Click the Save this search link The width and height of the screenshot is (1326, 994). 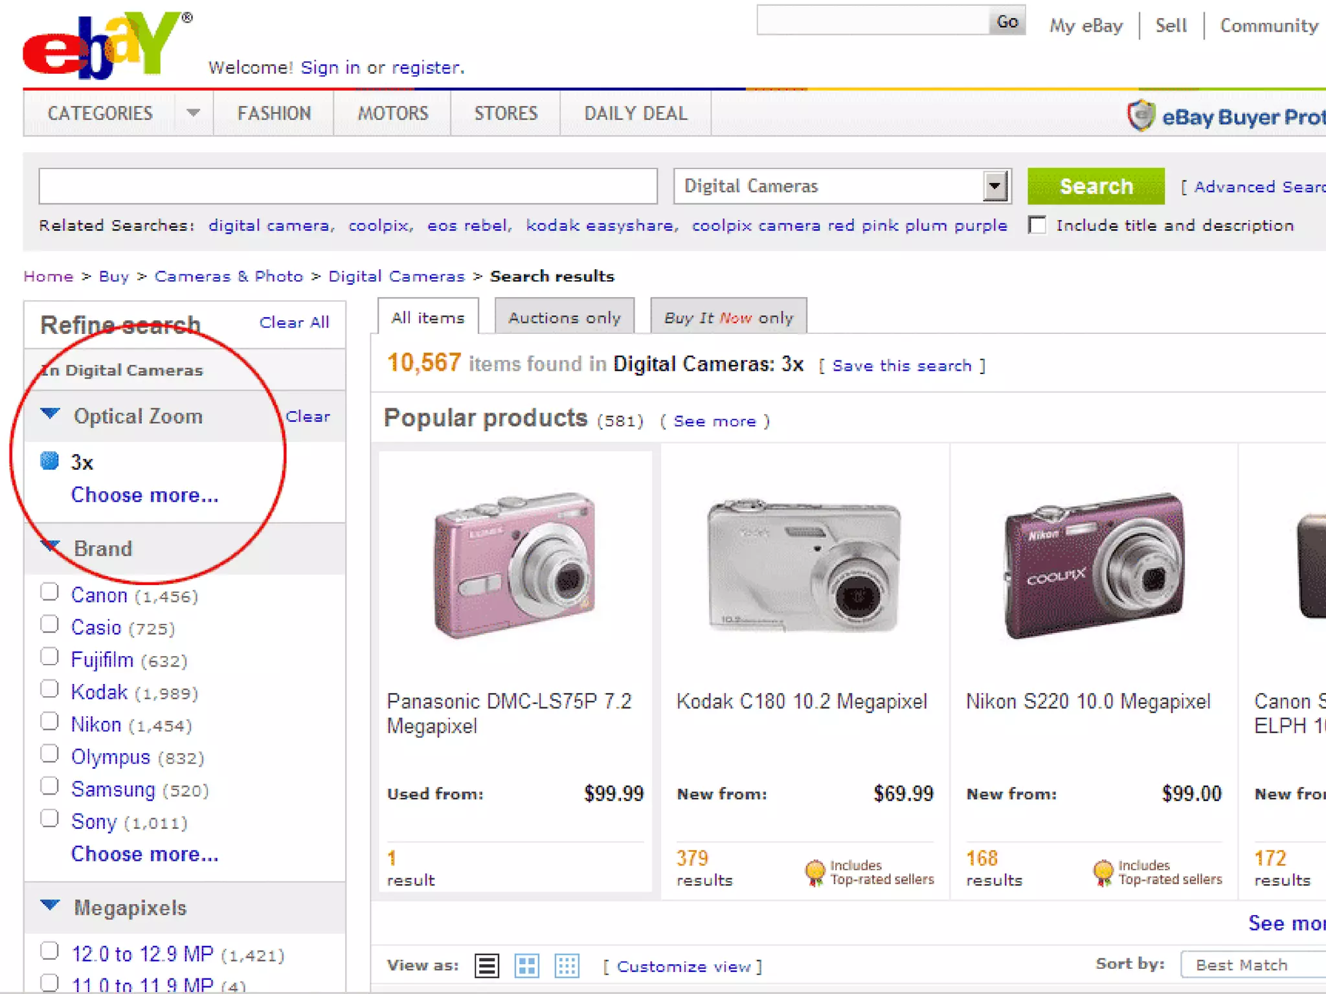coord(901,366)
